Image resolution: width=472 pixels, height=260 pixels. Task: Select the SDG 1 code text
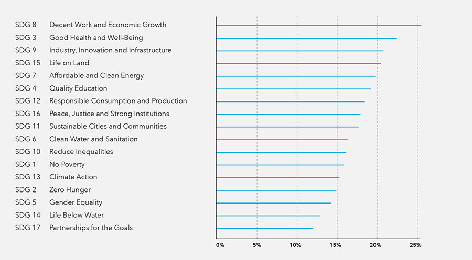[x=24, y=164]
